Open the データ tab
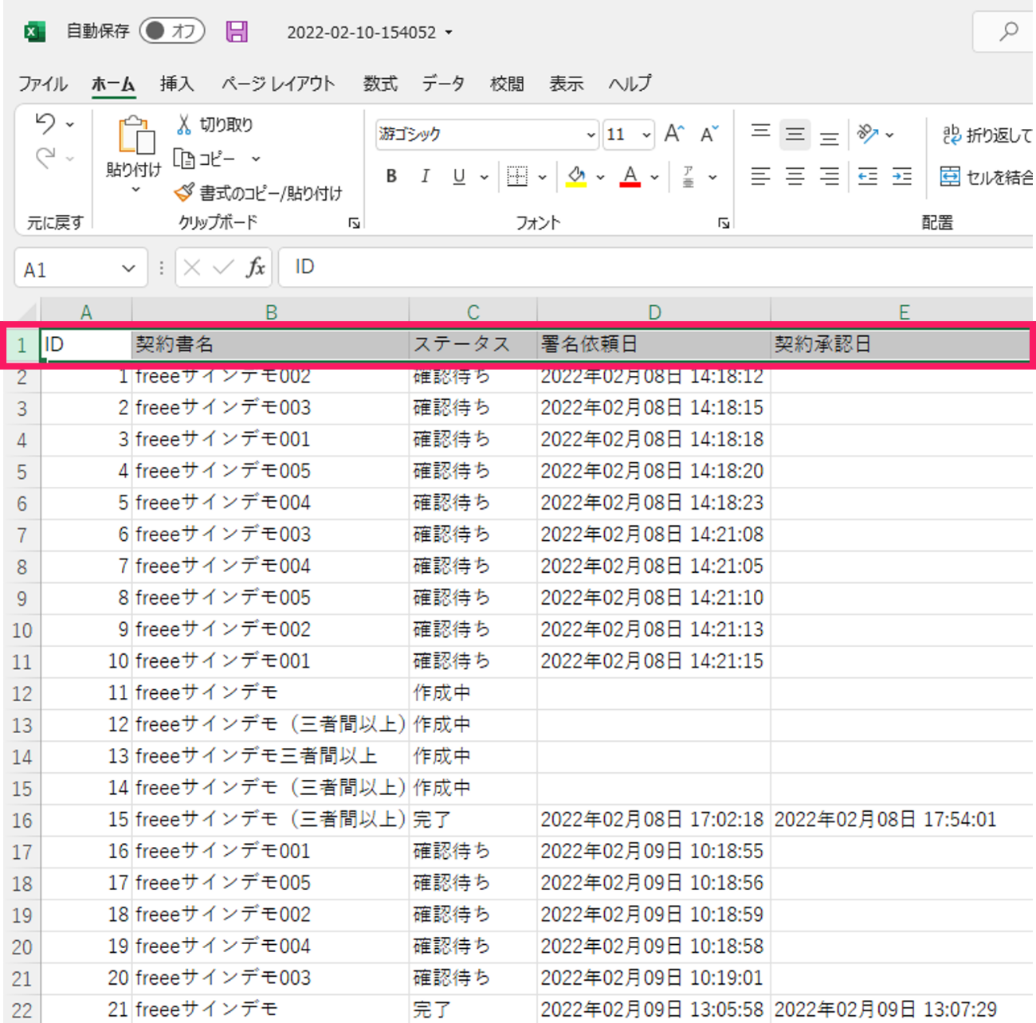Screen dimensions: 1036x1023 [443, 84]
